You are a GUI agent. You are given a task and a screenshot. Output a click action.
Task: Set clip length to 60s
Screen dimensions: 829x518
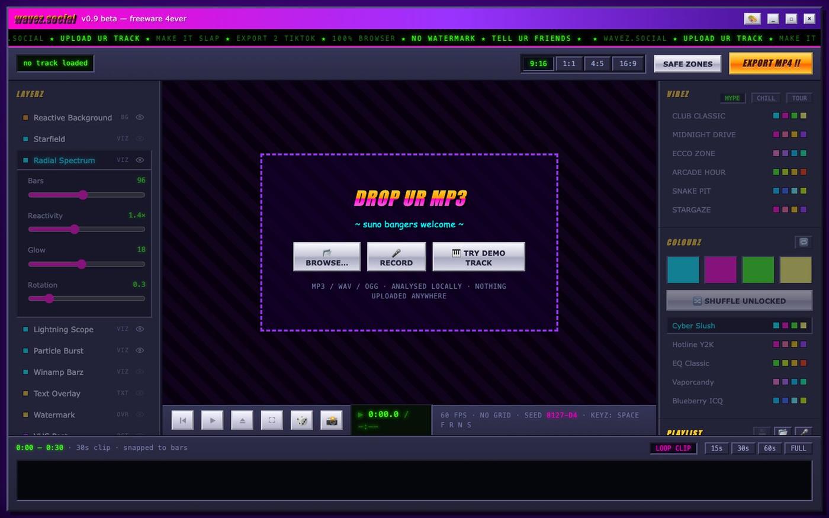pos(770,448)
